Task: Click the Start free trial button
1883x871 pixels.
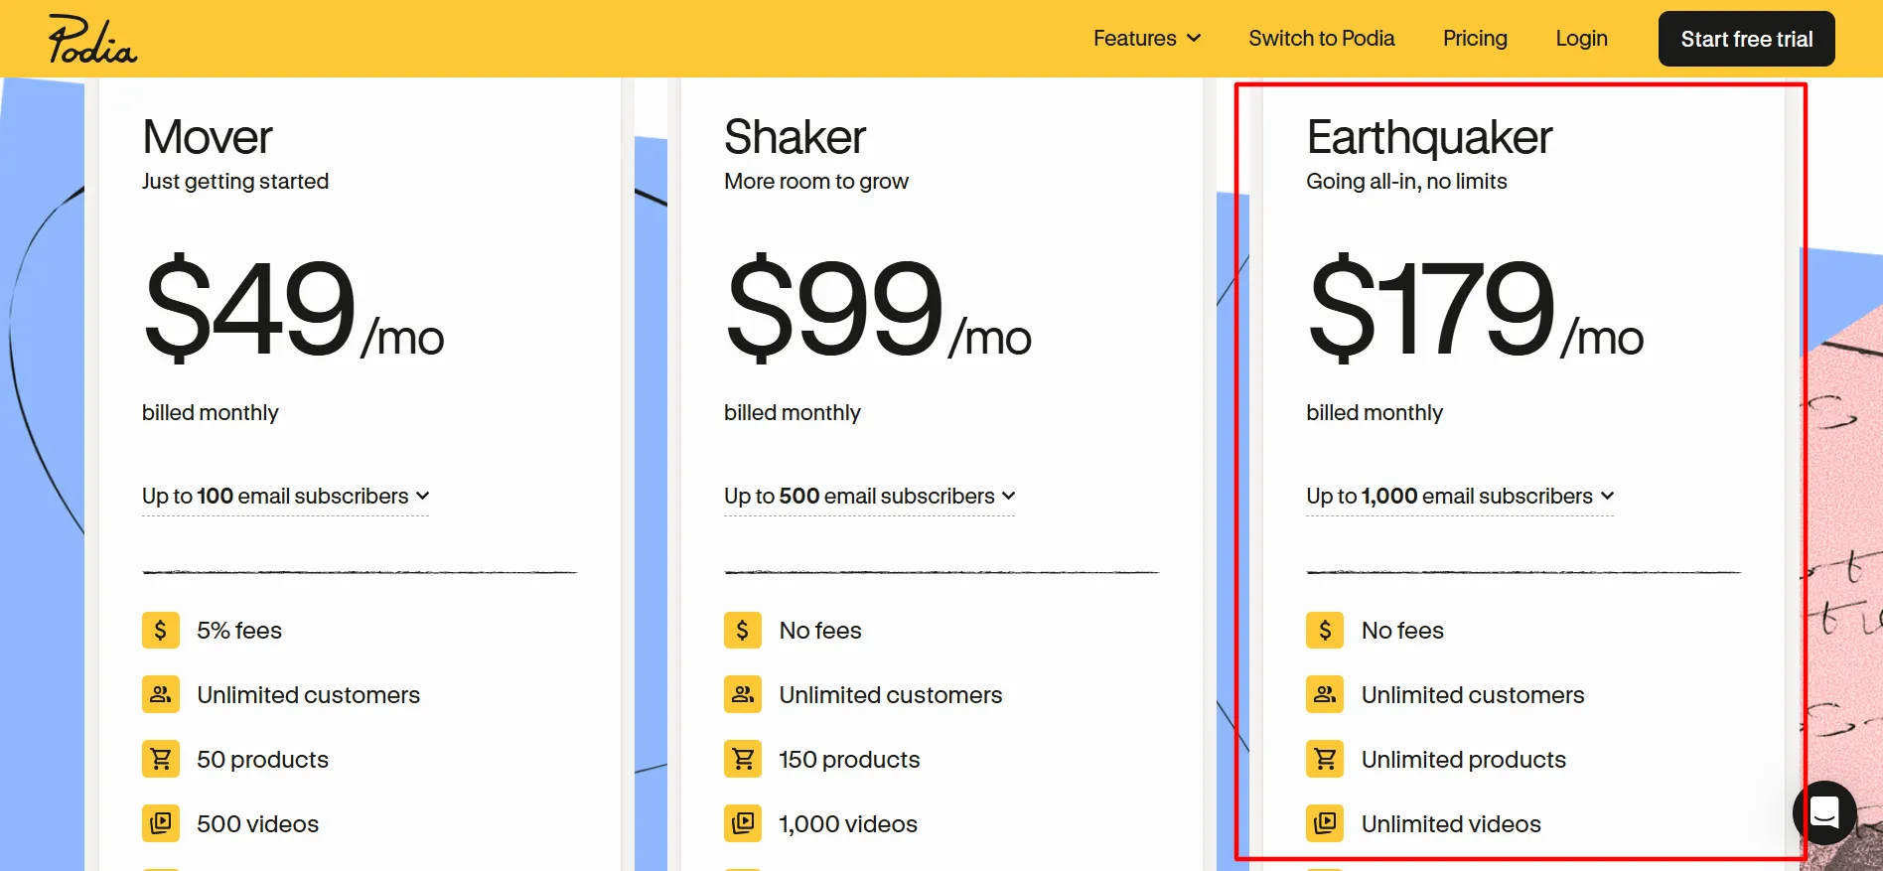Action: (1746, 39)
